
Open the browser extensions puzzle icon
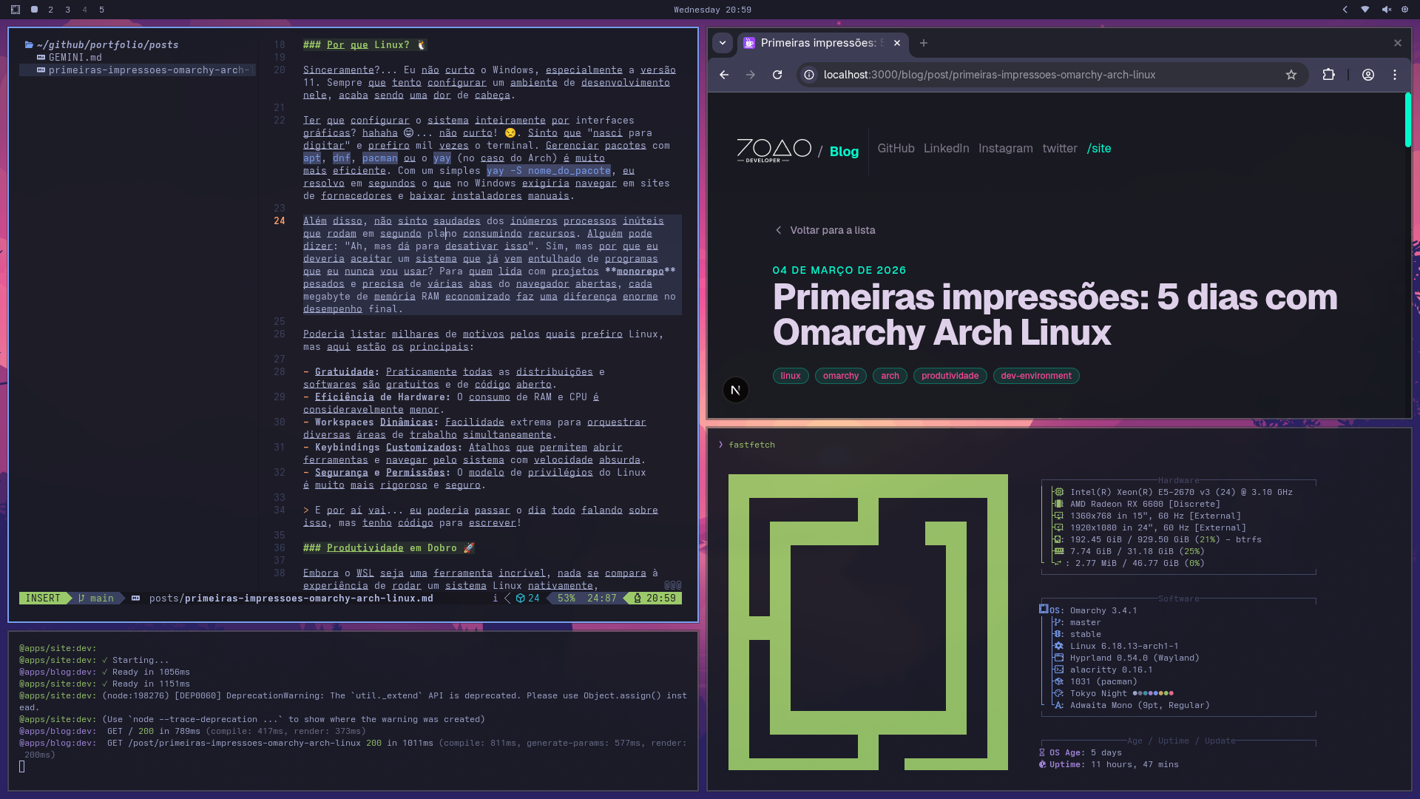pyautogui.click(x=1328, y=75)
